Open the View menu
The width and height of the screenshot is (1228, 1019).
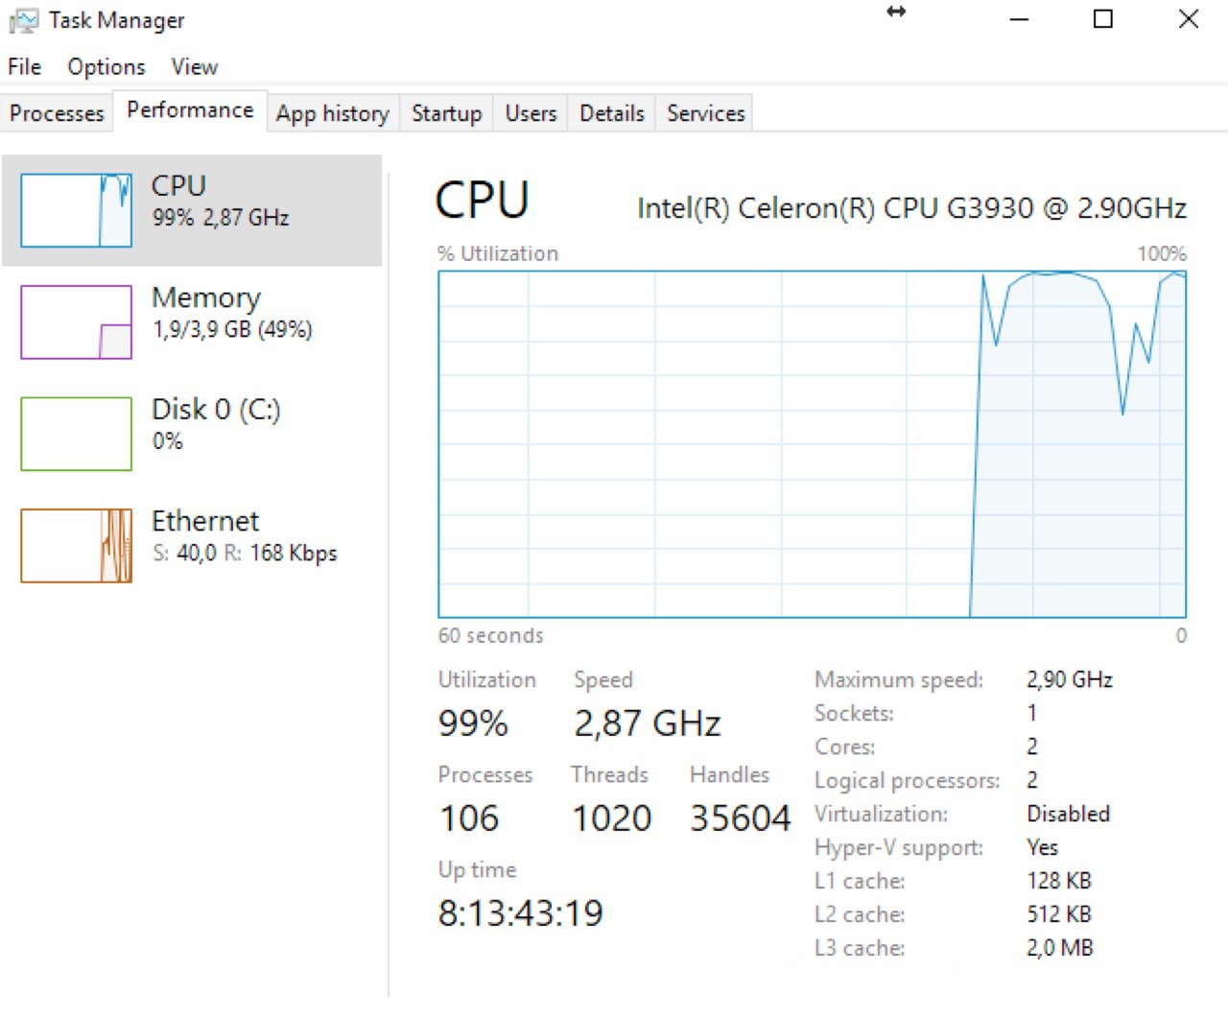195,67
